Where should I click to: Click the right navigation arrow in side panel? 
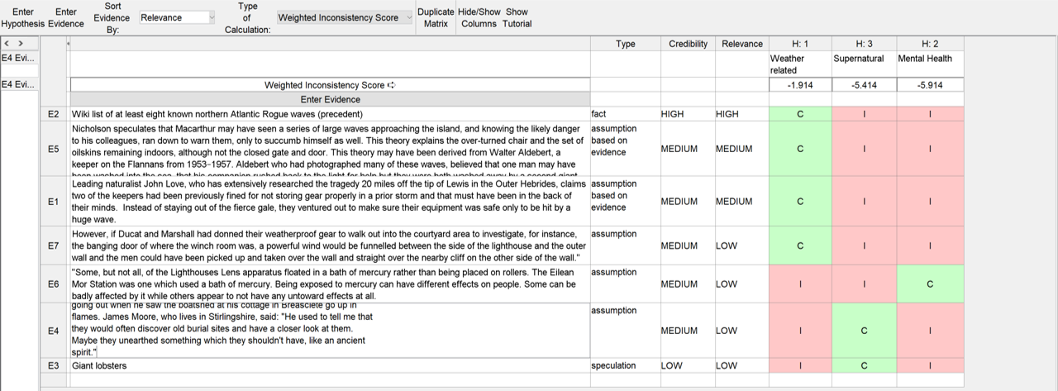(21, 43)
